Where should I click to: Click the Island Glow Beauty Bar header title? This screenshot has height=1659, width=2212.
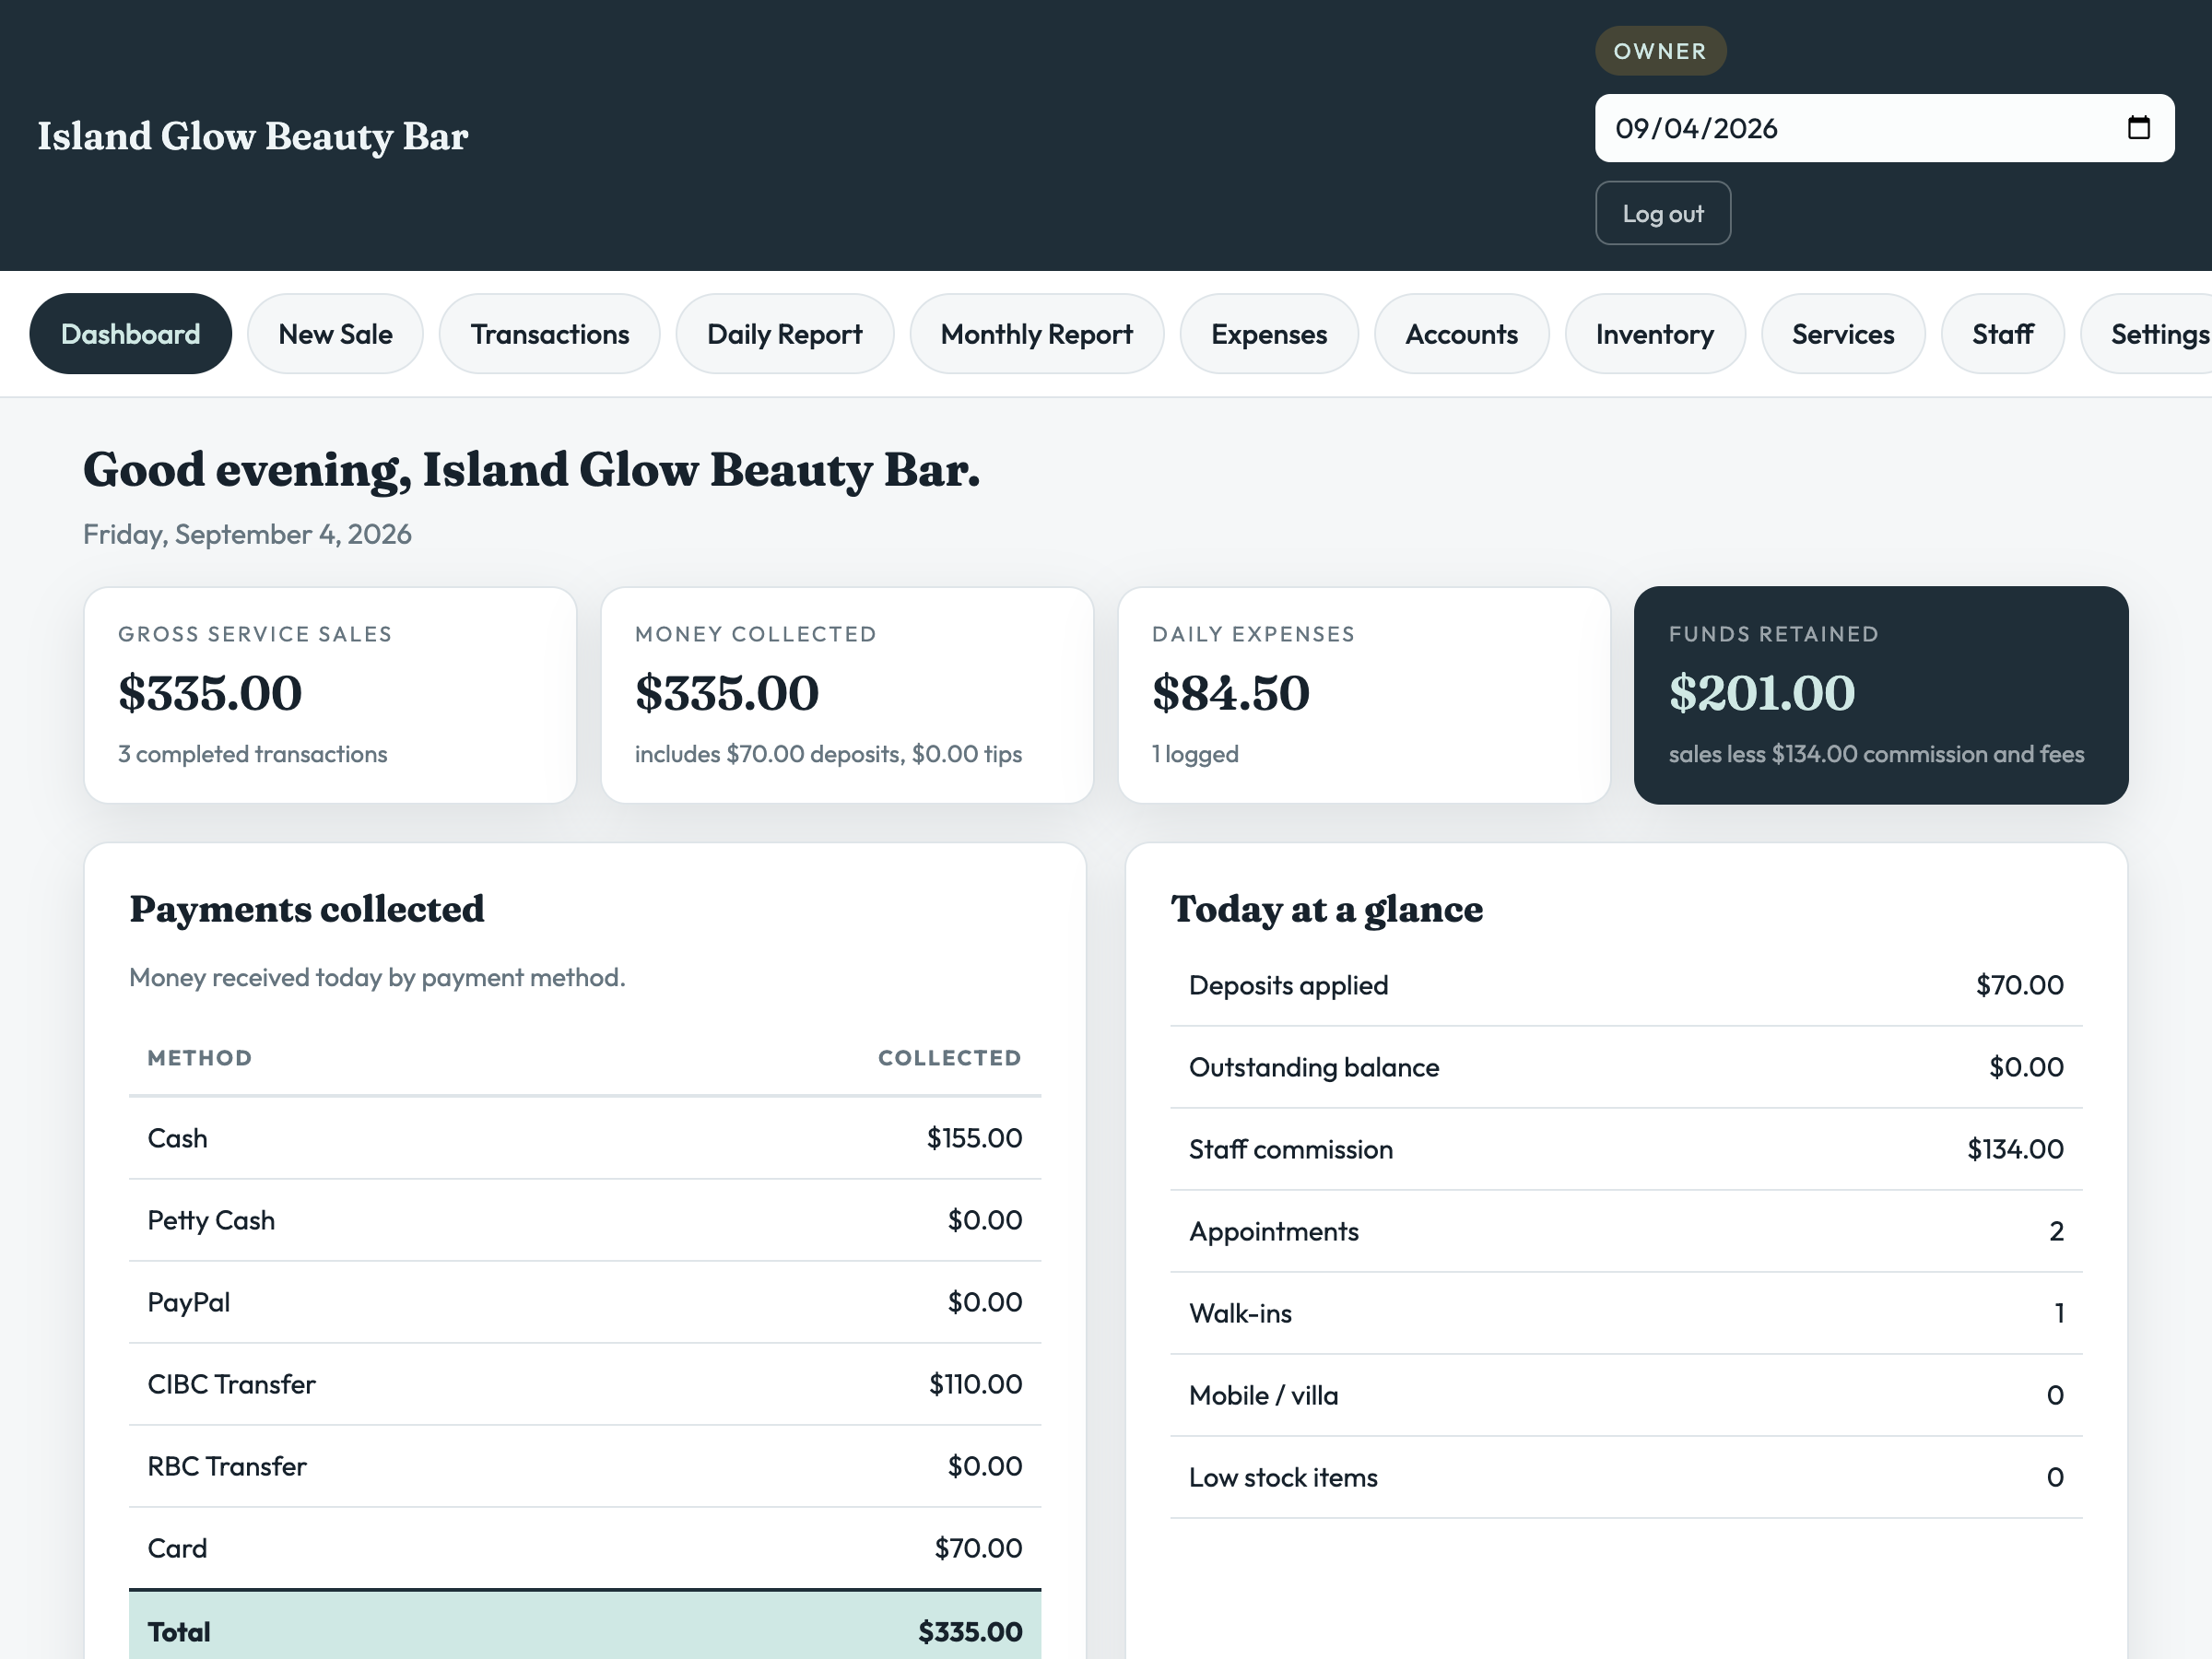tap(253, 136)
